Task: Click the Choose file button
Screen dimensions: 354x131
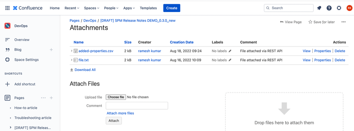Action: tap(116, 97)
